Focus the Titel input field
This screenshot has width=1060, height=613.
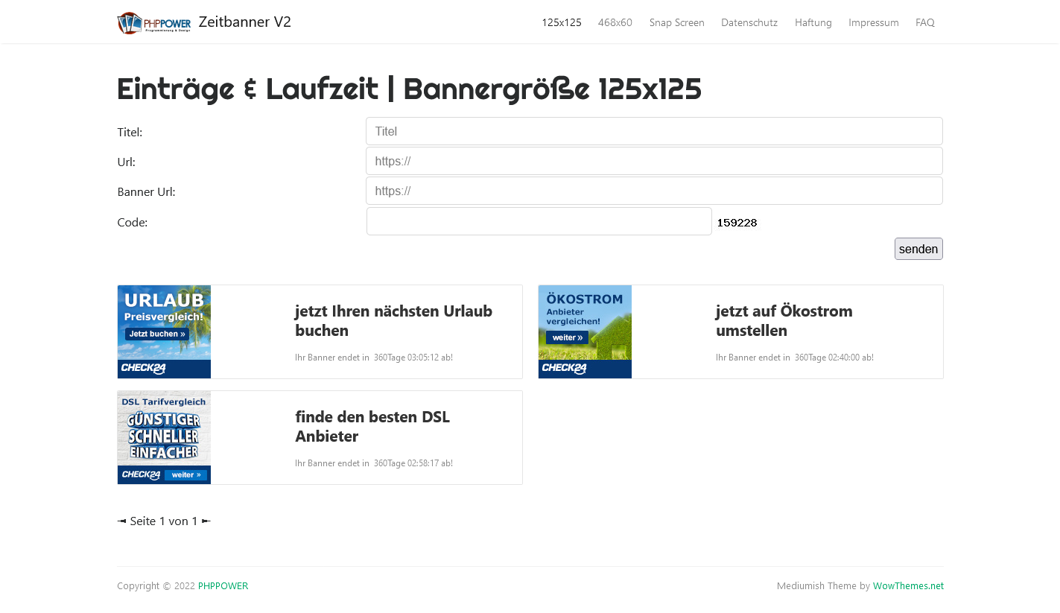pyautogui.click(x=653, y=131)
